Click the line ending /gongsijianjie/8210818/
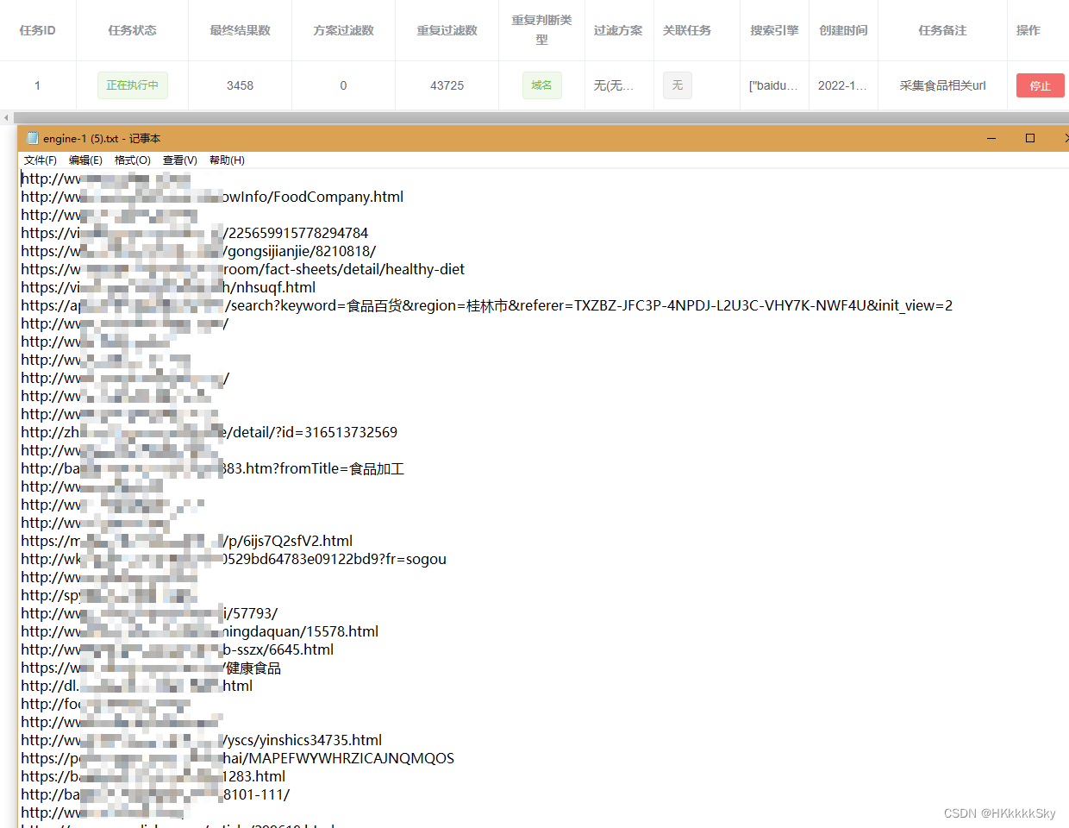The image size is (1069, 828). point(198,251)
